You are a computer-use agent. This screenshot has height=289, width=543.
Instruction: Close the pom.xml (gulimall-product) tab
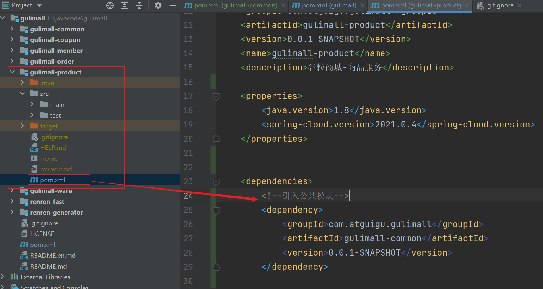click(467, 5)
